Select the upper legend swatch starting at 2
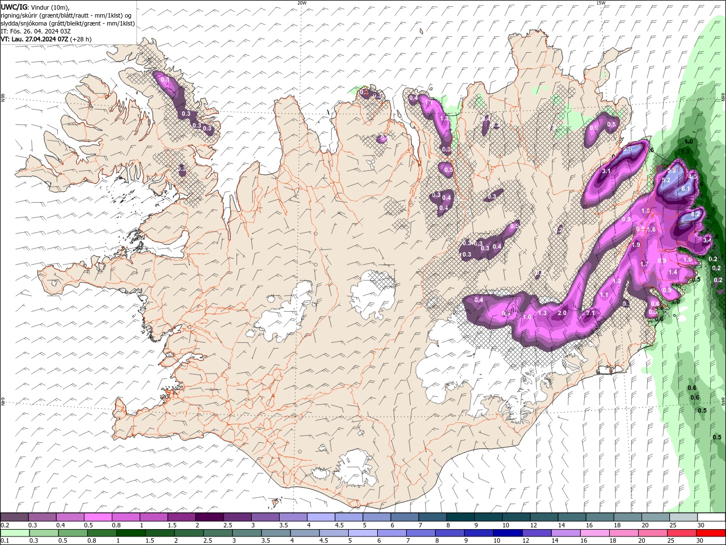This screenshot has width=726, height=545. (x=209, y=517)
